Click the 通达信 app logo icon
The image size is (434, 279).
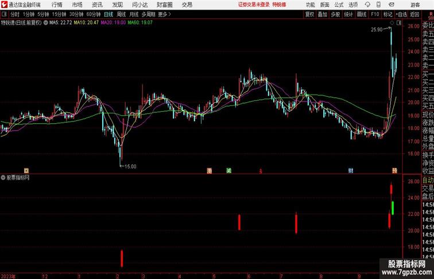tap(4, 5)
